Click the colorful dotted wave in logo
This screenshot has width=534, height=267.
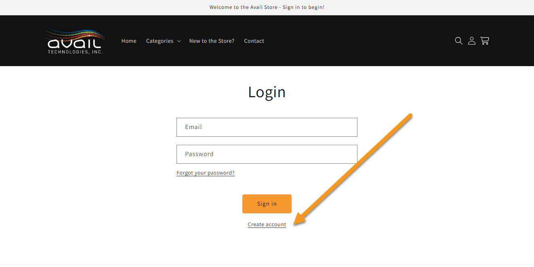tap(76, 33)
